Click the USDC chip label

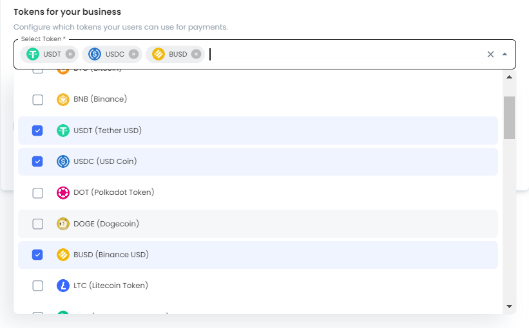click(115, 54)
